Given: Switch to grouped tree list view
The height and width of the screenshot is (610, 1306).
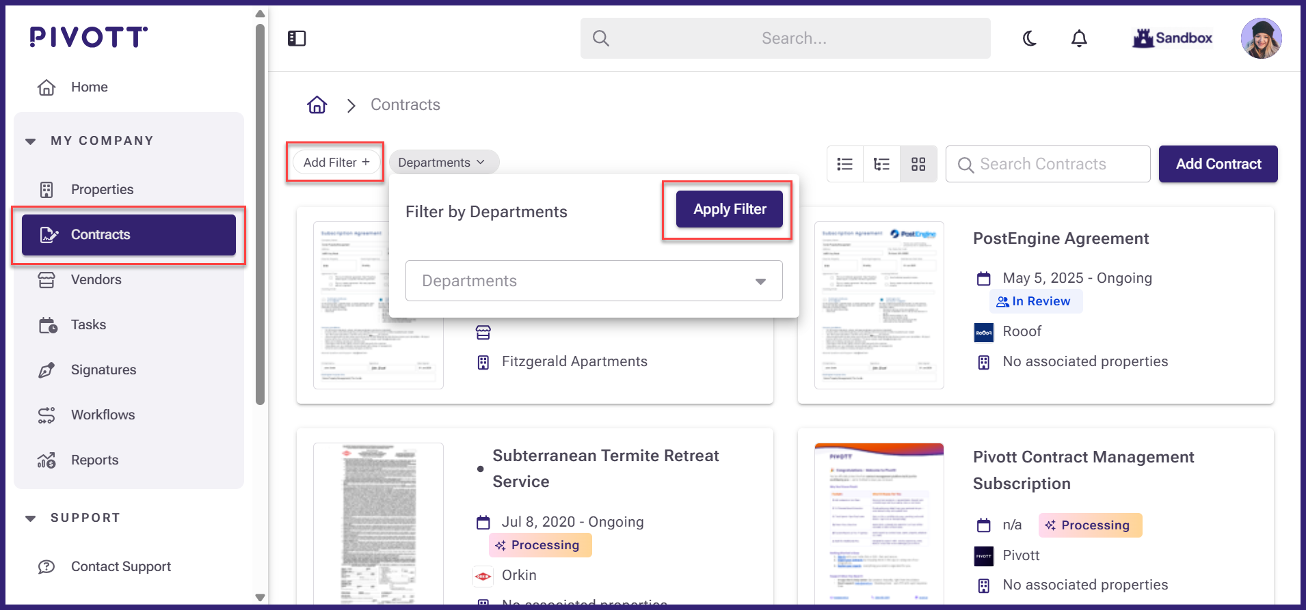Looking at the screenshot, I should (882, 164).
